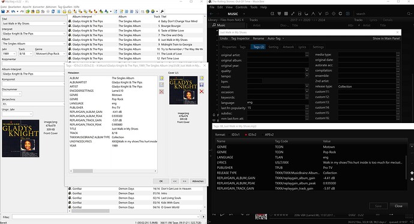
Task: Open the Tools menu in MusicBee
Action: [254, 7]
